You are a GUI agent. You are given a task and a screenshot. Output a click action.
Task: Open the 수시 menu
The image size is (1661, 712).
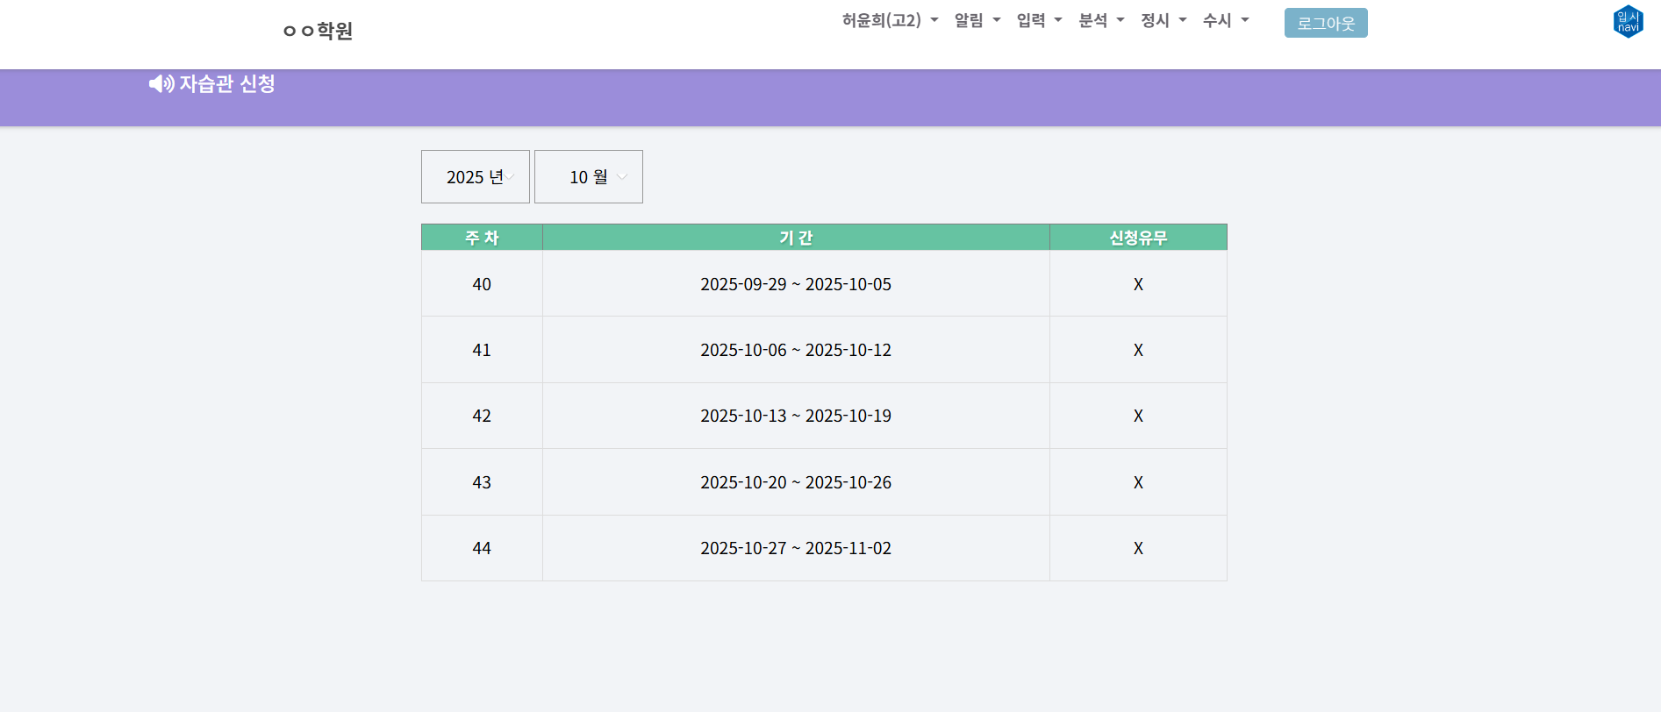point(1225,20)
